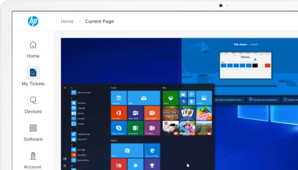Open Feedback Hub in the app list
This screenshot has height=170, width=298.
[81, 134]
